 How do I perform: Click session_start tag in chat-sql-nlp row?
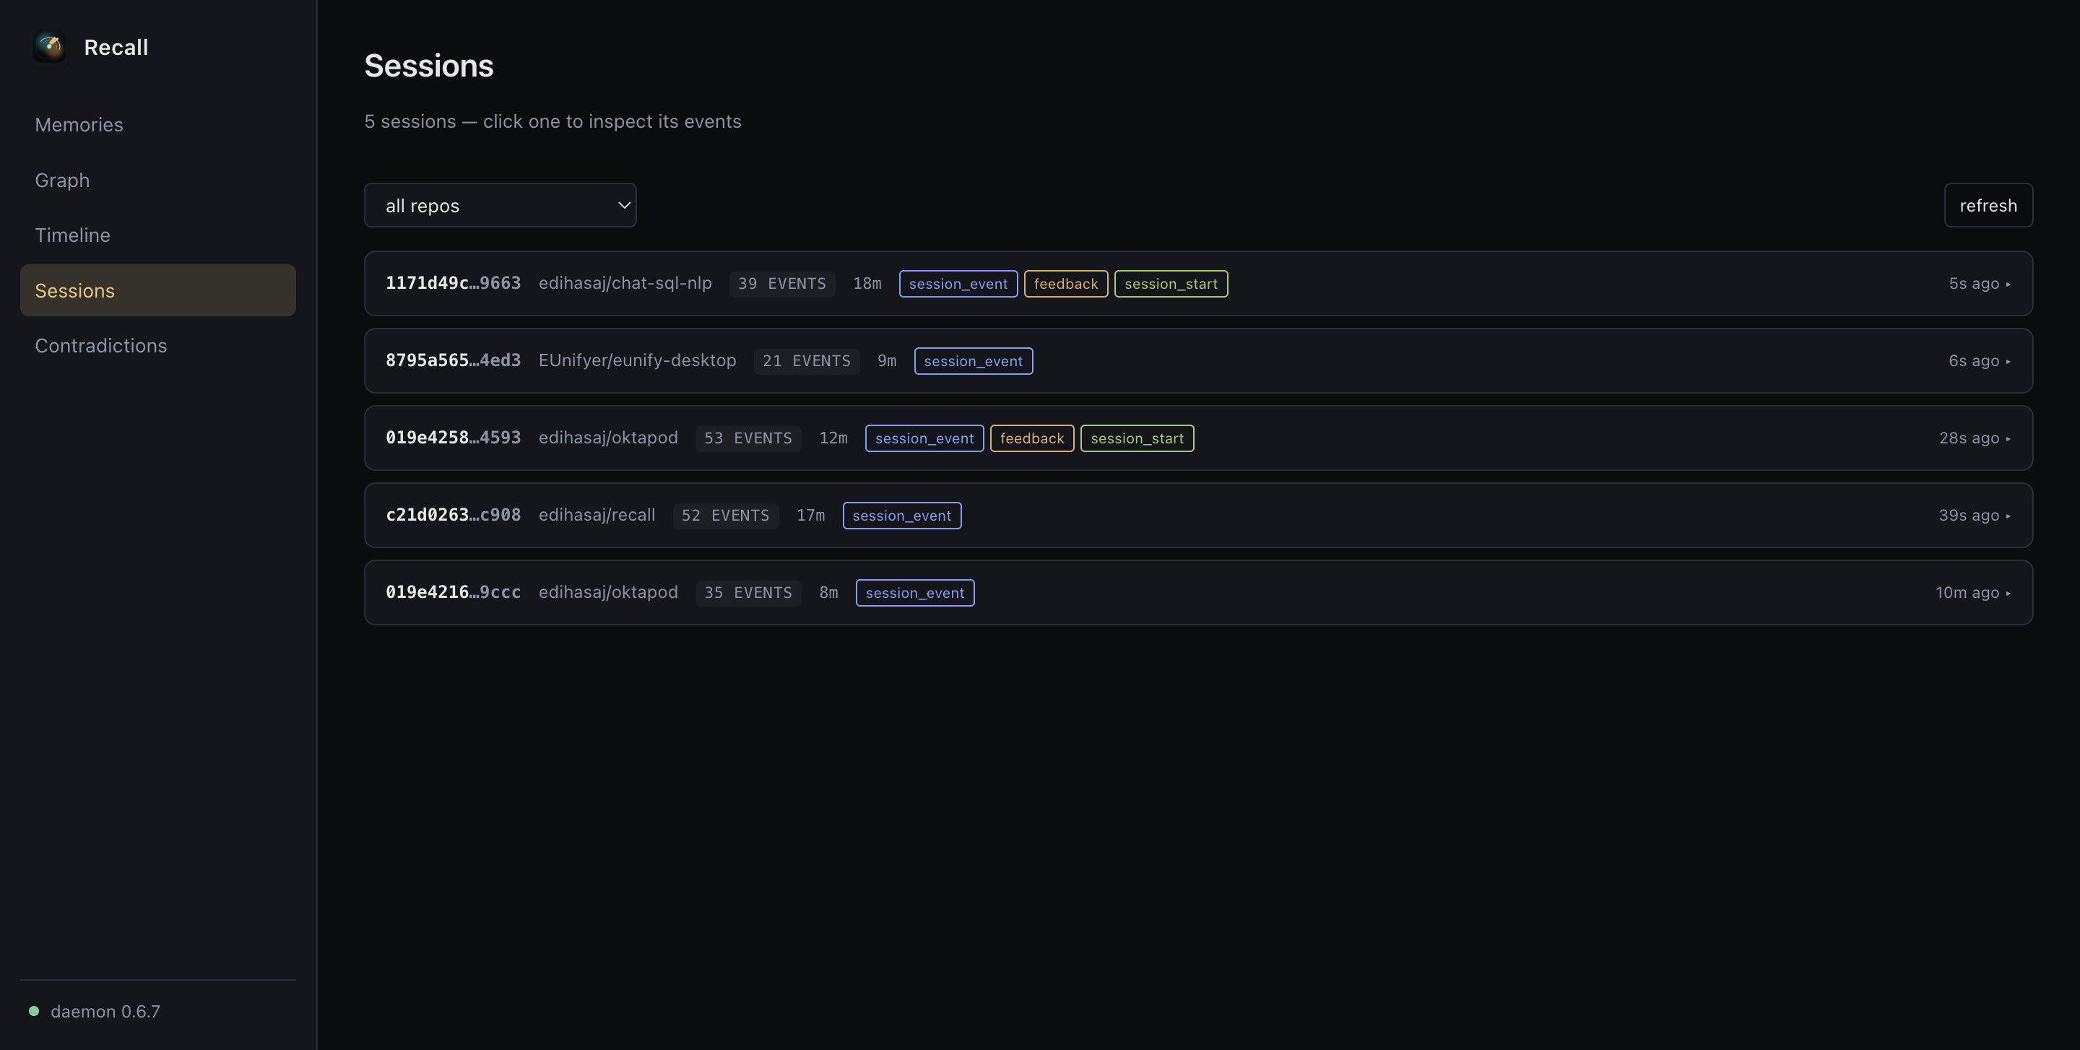tap(1171, 283)
